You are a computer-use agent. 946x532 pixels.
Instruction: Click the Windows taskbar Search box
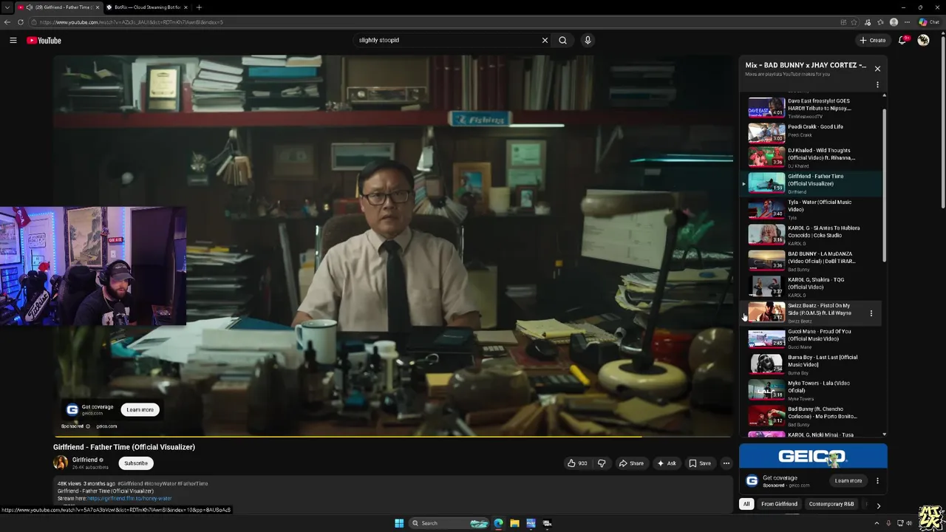[449, 523]
